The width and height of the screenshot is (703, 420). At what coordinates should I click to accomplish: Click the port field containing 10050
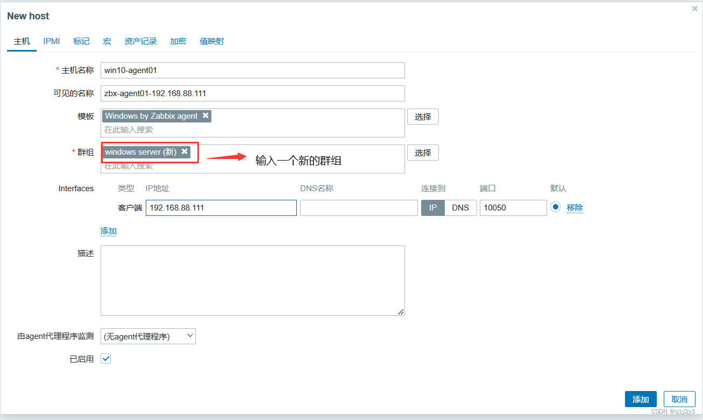click(x=513, y=208)
